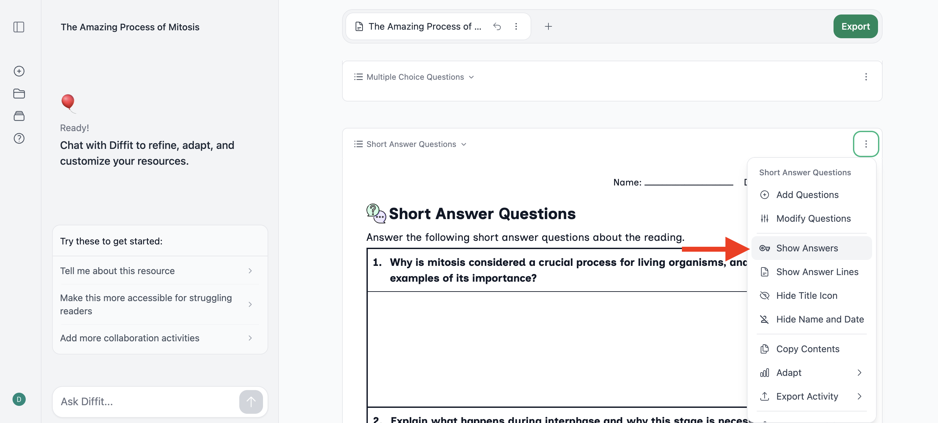Open the help question mark icon
The height and width of the screenshot is (423, 938).
coord(19,138)
